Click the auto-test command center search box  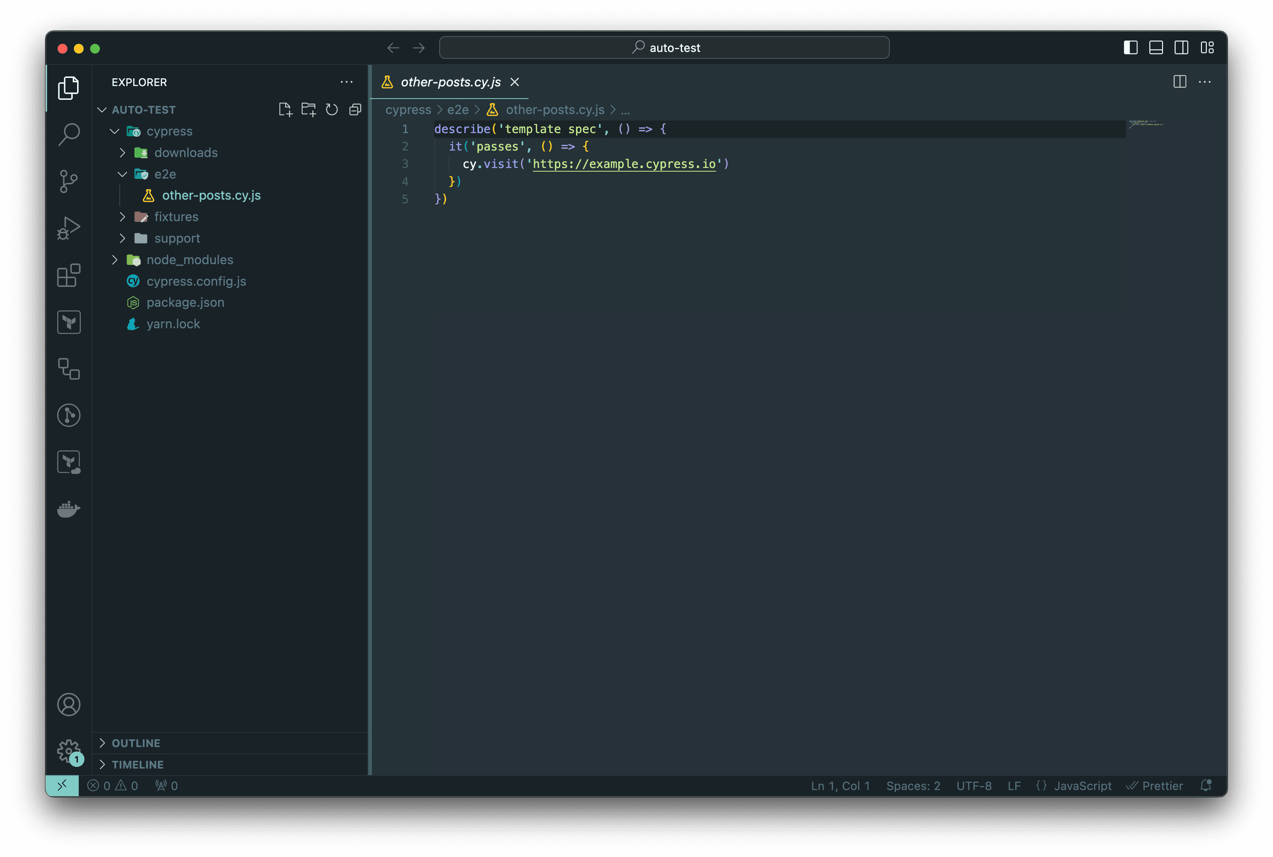664,47
